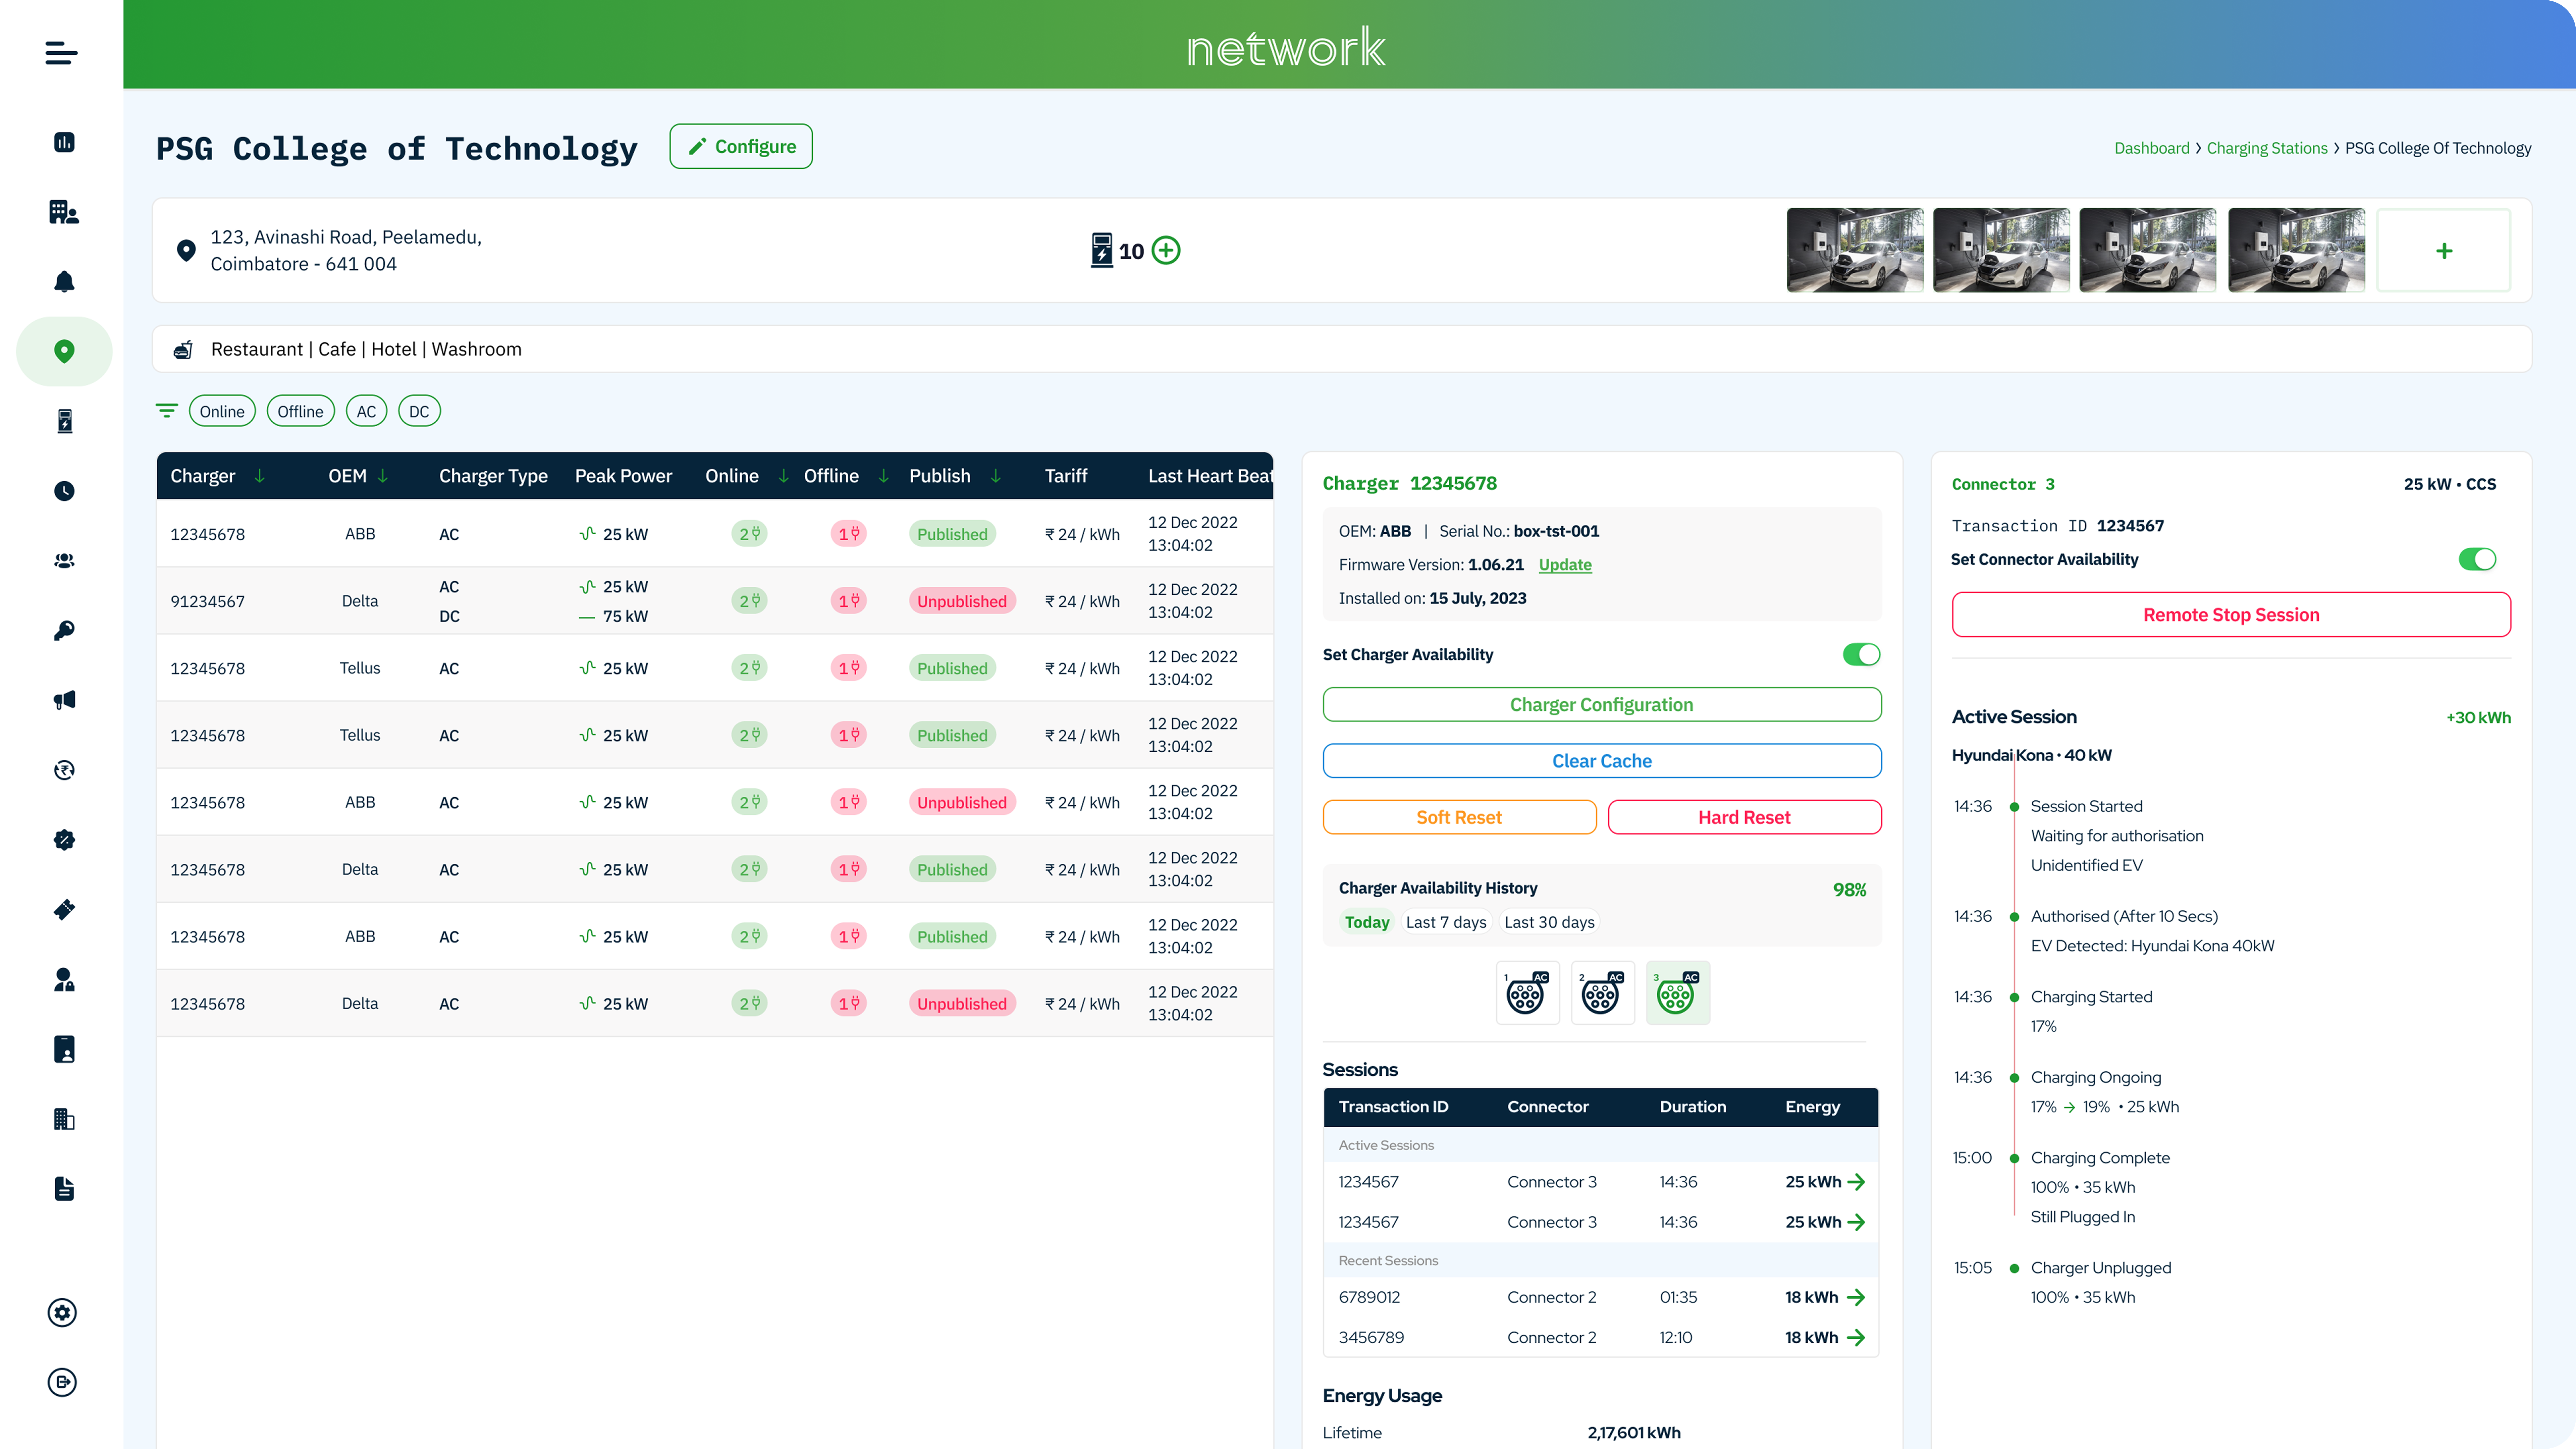Open session 6789012 arrow icon
The image size is (2576, 1449).
point(1856,1297)
